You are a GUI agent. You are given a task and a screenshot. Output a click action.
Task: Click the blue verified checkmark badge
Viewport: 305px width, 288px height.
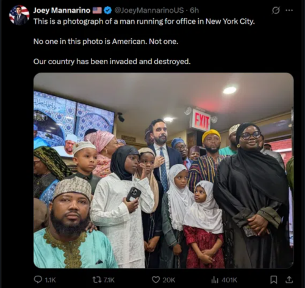pyautogui.click(x=107, y=10)
